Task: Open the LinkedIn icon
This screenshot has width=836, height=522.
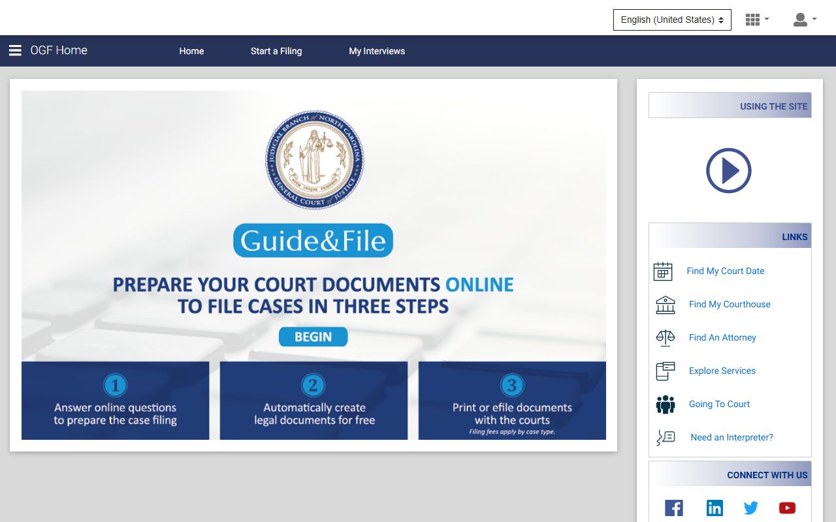Action: click(715, 508)
